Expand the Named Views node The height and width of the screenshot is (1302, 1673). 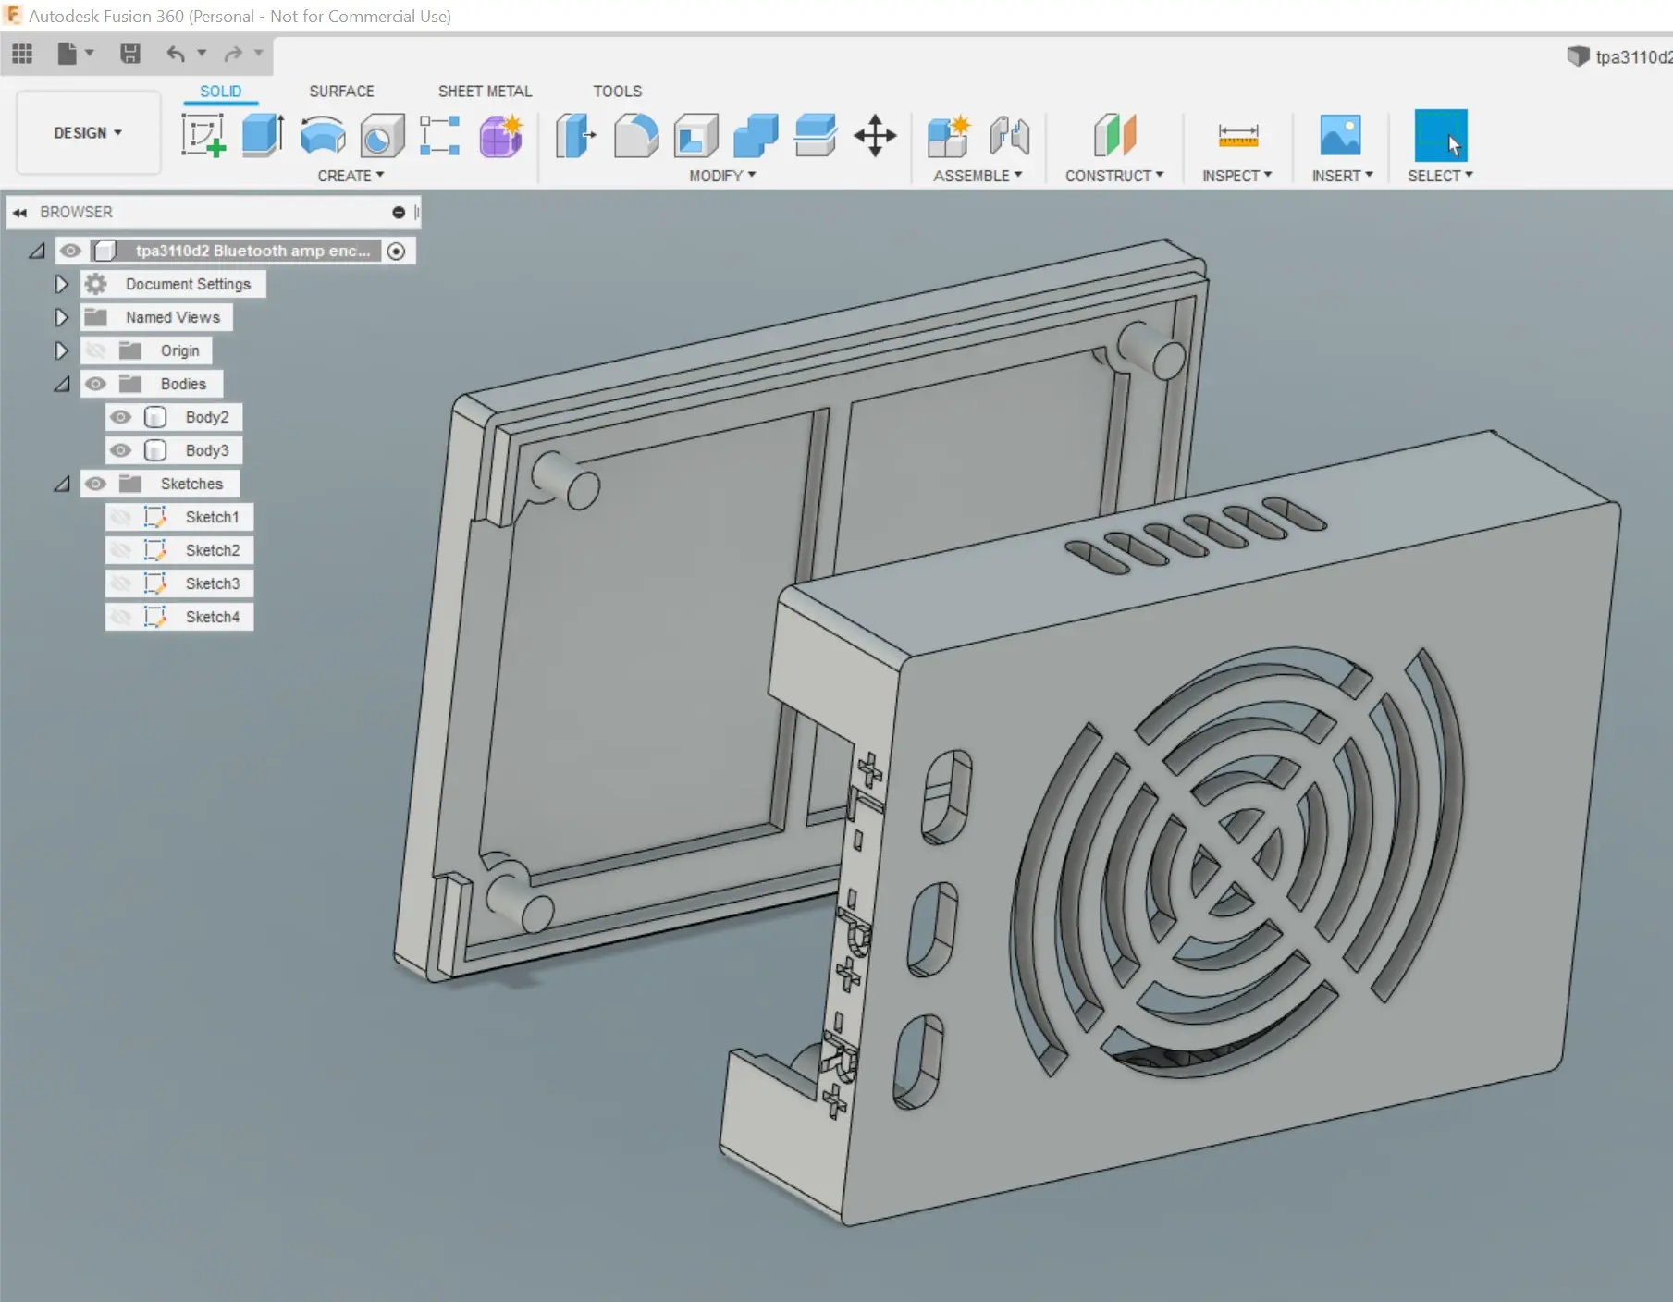61,317
